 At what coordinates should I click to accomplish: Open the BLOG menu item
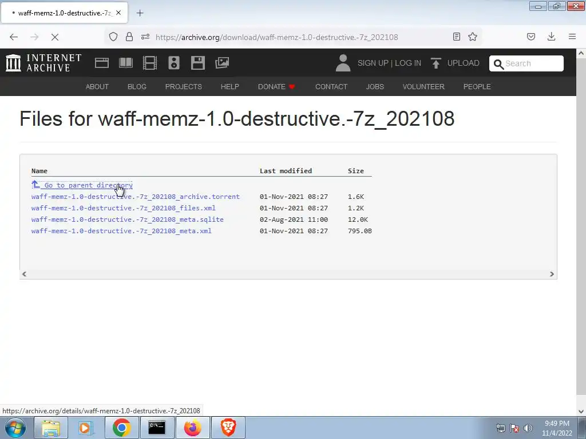click(x=137, y=87)
